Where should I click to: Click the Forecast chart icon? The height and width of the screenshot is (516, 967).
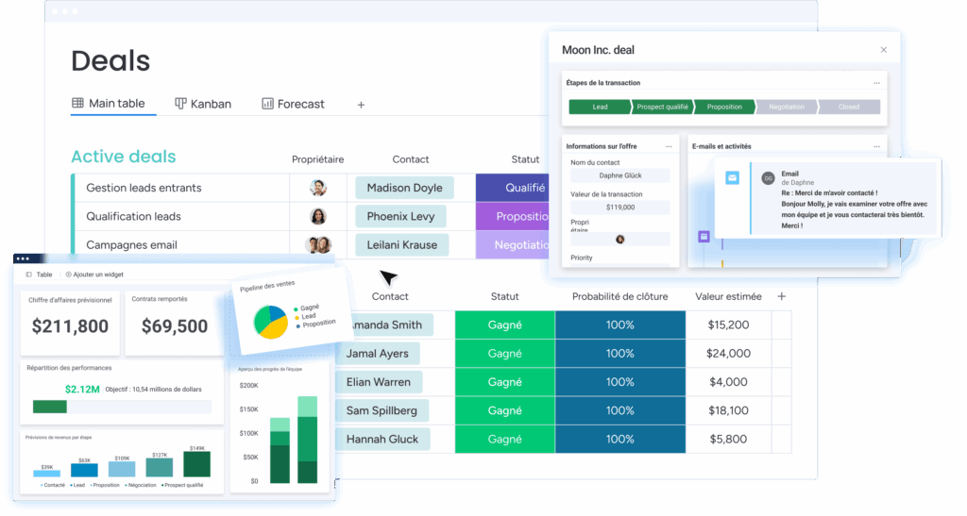(x=267, y=104)
